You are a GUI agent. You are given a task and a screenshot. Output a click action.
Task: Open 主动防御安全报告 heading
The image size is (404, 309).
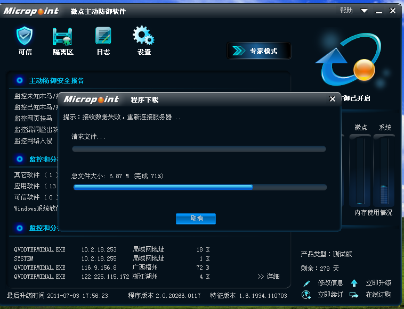(56, 81)
